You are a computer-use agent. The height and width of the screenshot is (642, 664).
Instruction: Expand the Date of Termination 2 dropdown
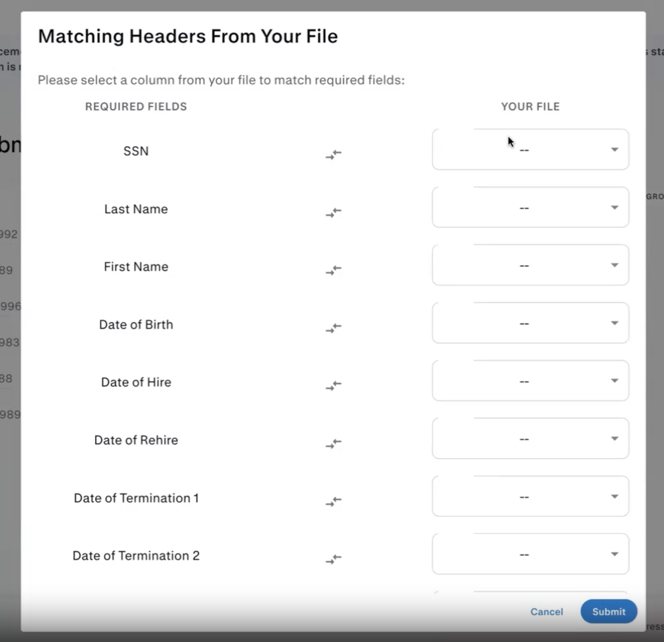pos(530,554)
